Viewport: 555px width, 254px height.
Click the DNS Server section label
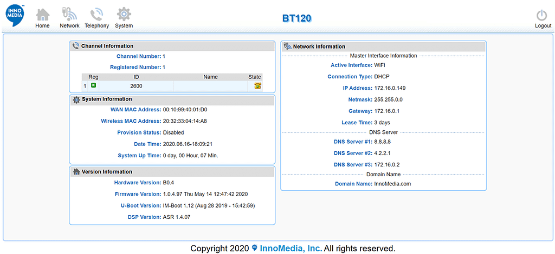pyautogui.click(x=383, y=132)
